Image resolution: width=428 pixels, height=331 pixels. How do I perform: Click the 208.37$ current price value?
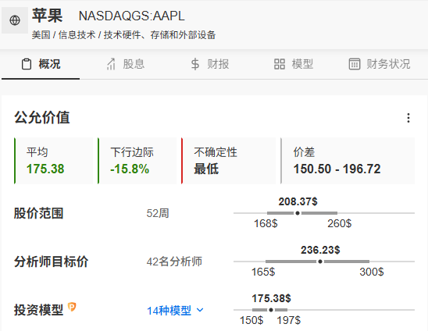click(x=298, y=201)
